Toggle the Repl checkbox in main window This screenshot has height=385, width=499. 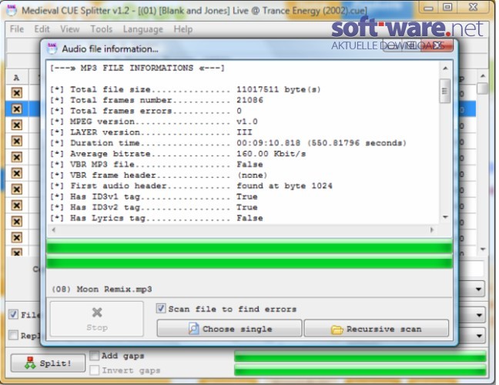(13, 335)
